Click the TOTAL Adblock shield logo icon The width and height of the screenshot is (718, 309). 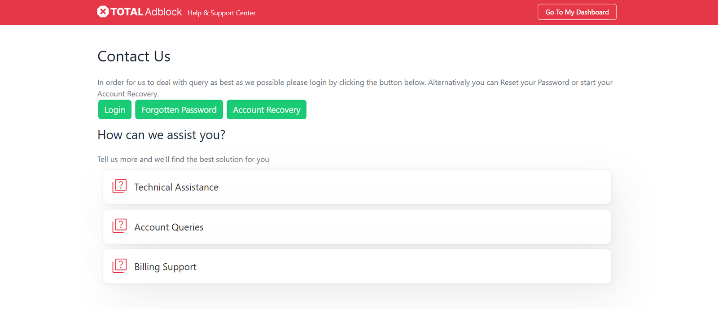103,12
